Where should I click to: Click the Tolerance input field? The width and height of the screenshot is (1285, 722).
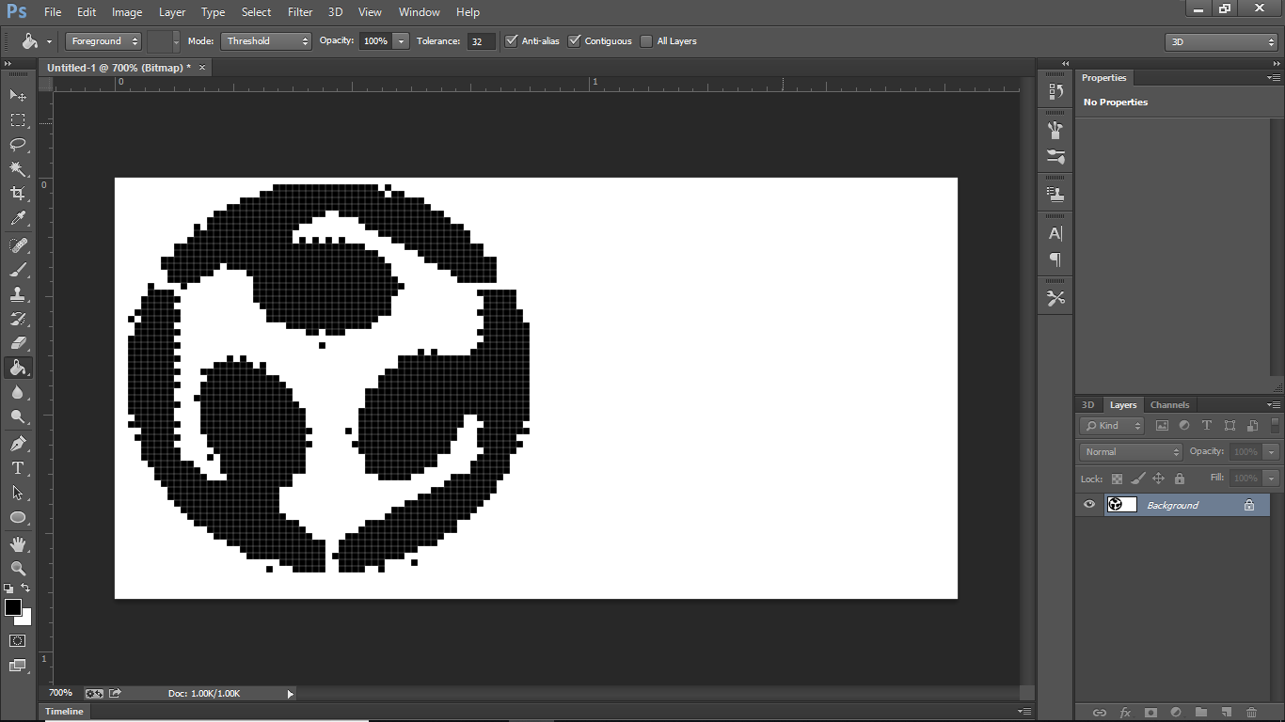coord(482,41)
